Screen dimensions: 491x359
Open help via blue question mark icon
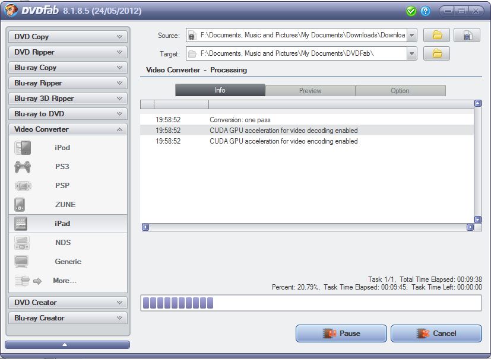pyautogui.click(x=425, y=11)
